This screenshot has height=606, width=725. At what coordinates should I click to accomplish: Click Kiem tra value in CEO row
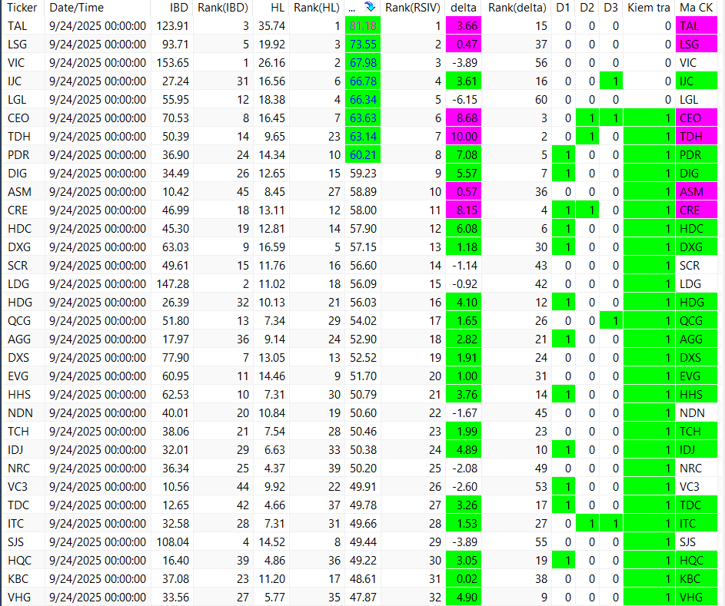tap(649, 118)
